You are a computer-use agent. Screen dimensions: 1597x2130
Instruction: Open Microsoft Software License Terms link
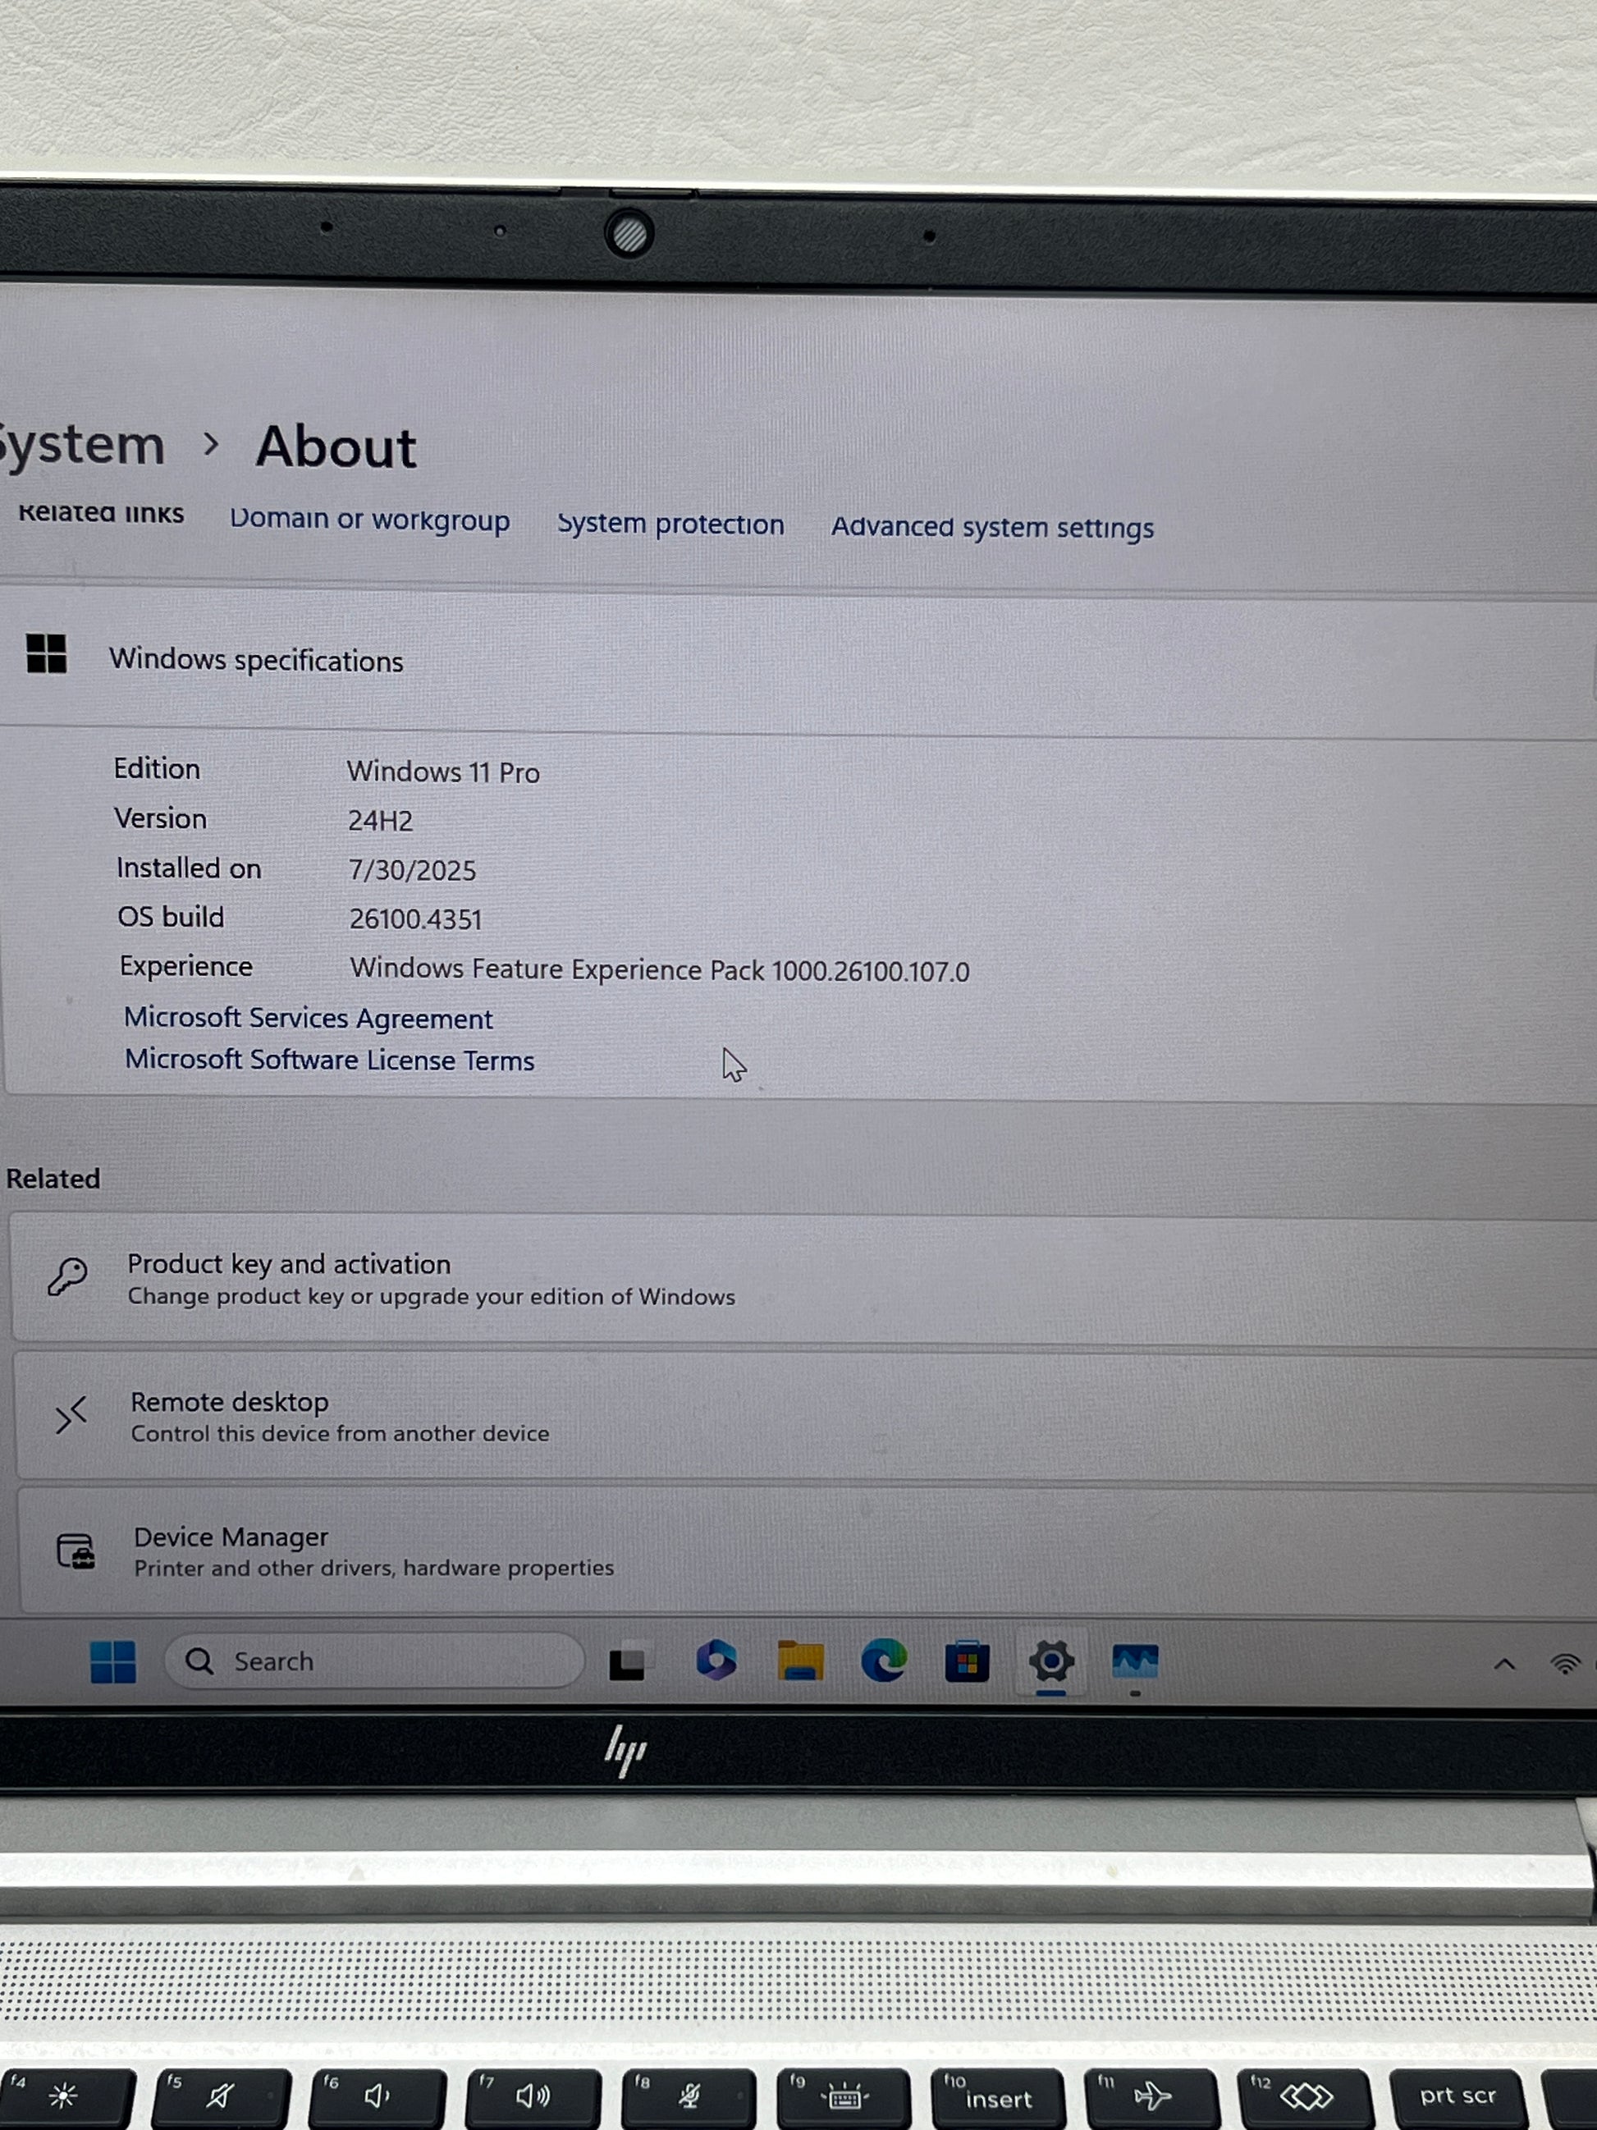tap(329, 1060)
